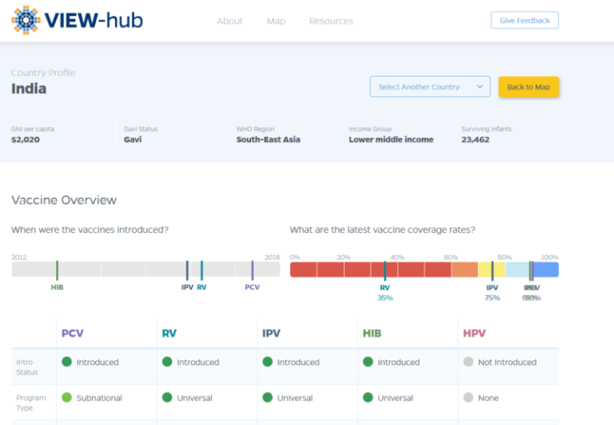Click Income Group value Lower middle income
614x425 pixels.
click(x=391, y=139)
